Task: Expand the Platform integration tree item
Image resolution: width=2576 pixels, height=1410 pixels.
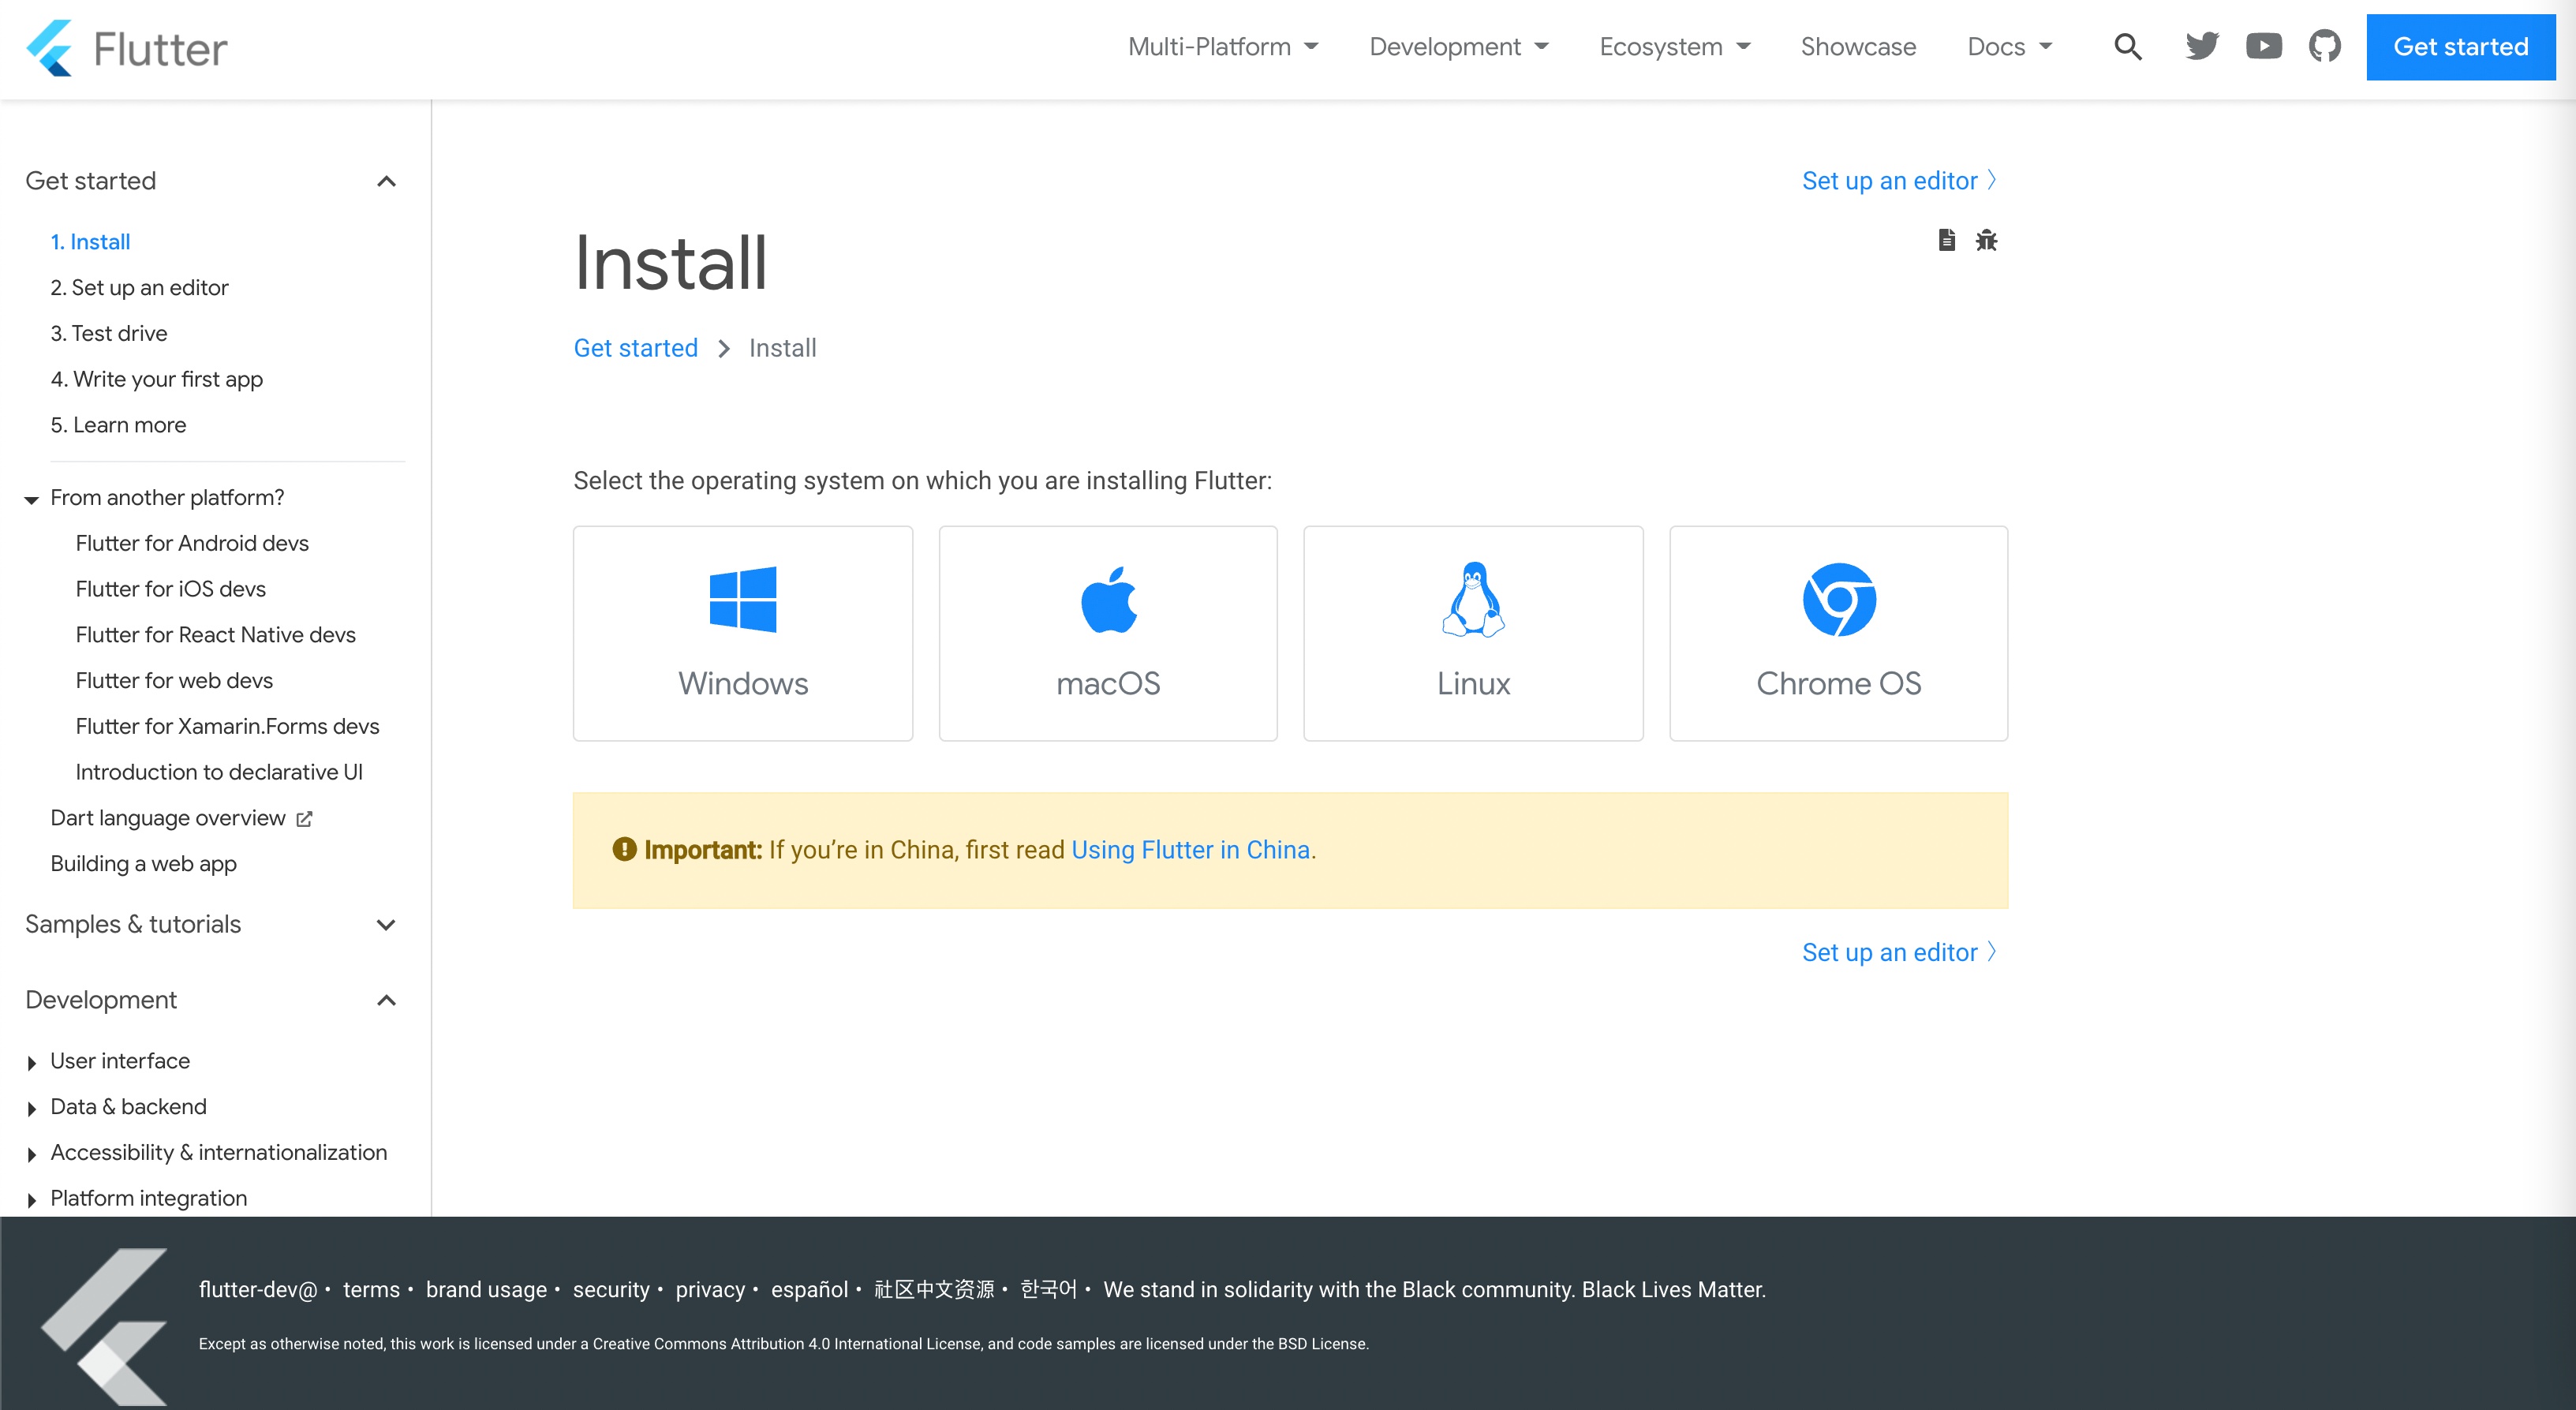Action: (x=31, y=1199)
